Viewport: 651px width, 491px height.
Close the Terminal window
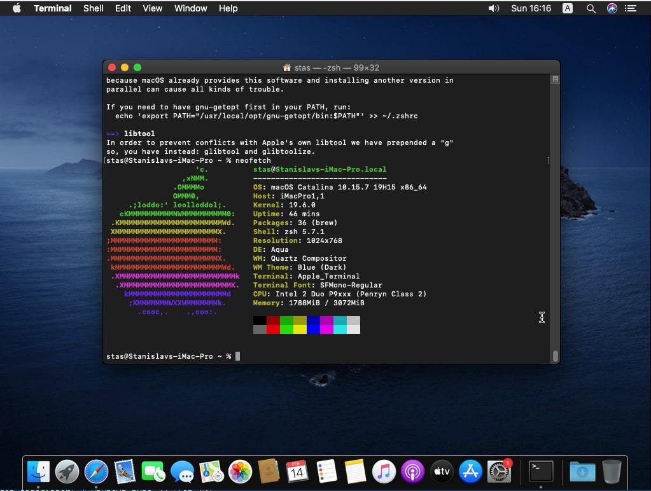tap(112, 67)
